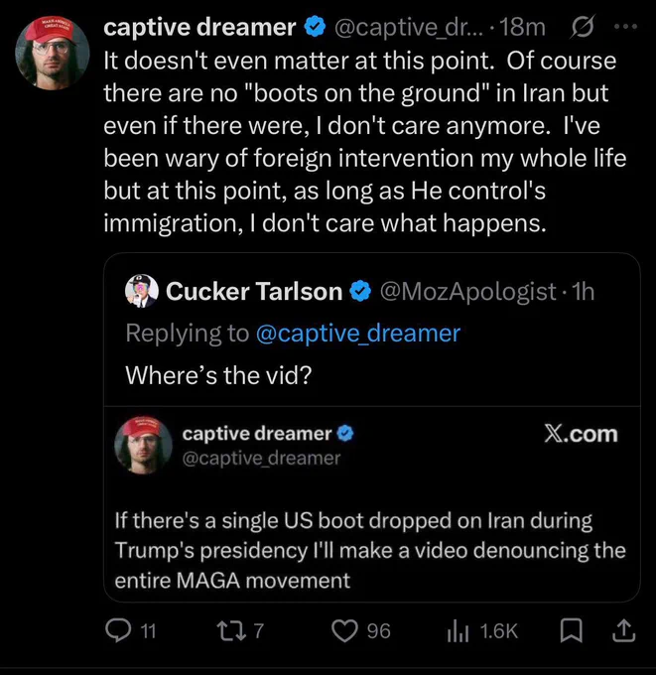Repost this tweet with retweet icon
This screenshot has width=656, height=675.
(231, 631)
